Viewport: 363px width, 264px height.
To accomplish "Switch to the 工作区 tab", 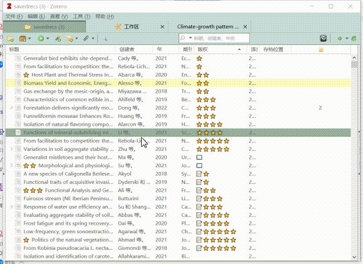I will (131, 27).
